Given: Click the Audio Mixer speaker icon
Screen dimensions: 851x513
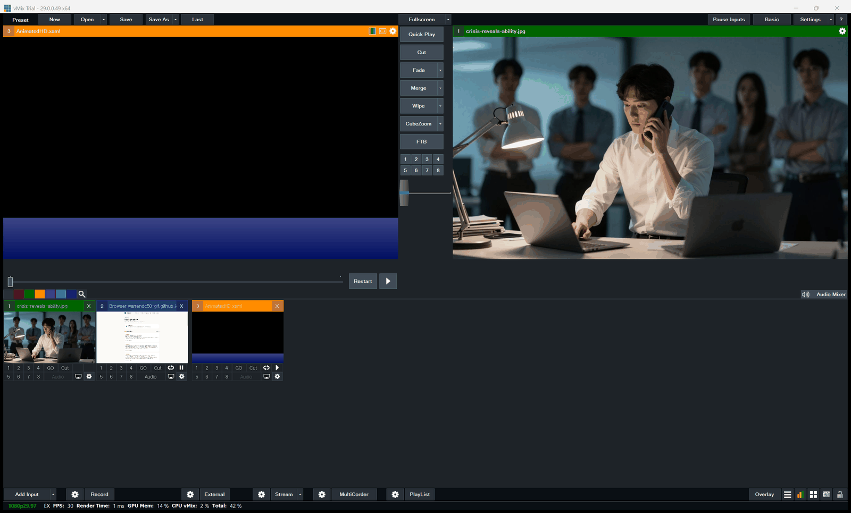Looking at the screenshot, I should [x=806, y=295].
